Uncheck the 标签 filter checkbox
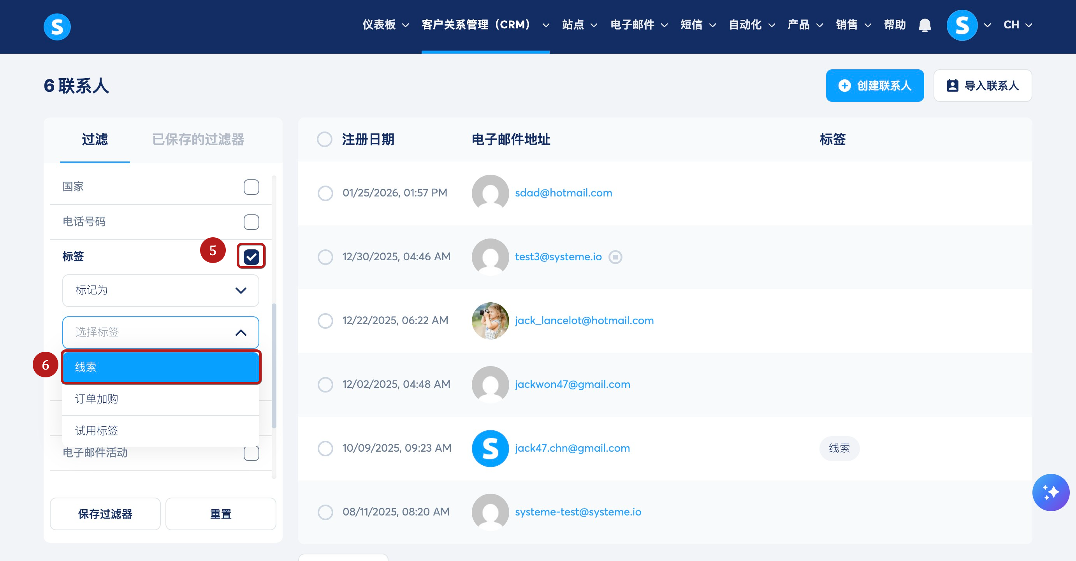 (x=251, y=256)
